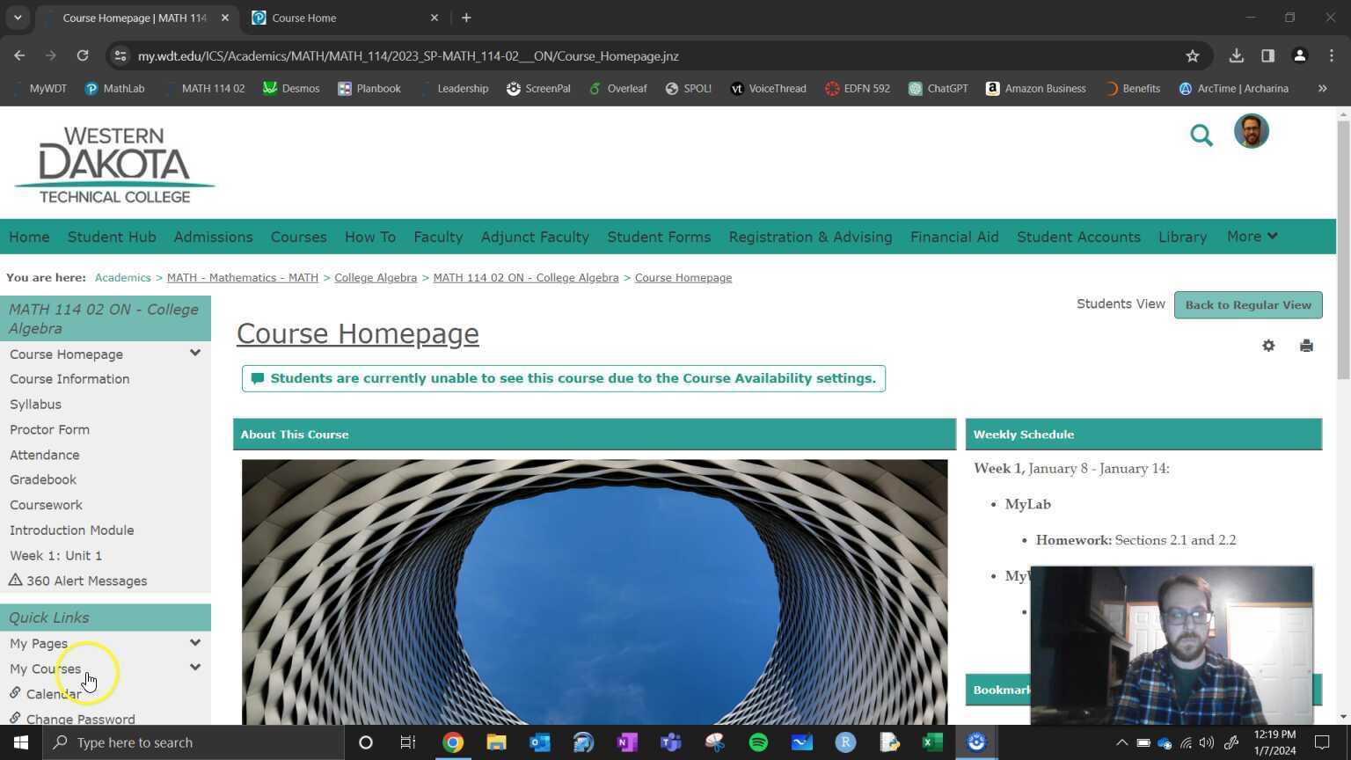Open the site search magnifier icon

point(1201,135)
